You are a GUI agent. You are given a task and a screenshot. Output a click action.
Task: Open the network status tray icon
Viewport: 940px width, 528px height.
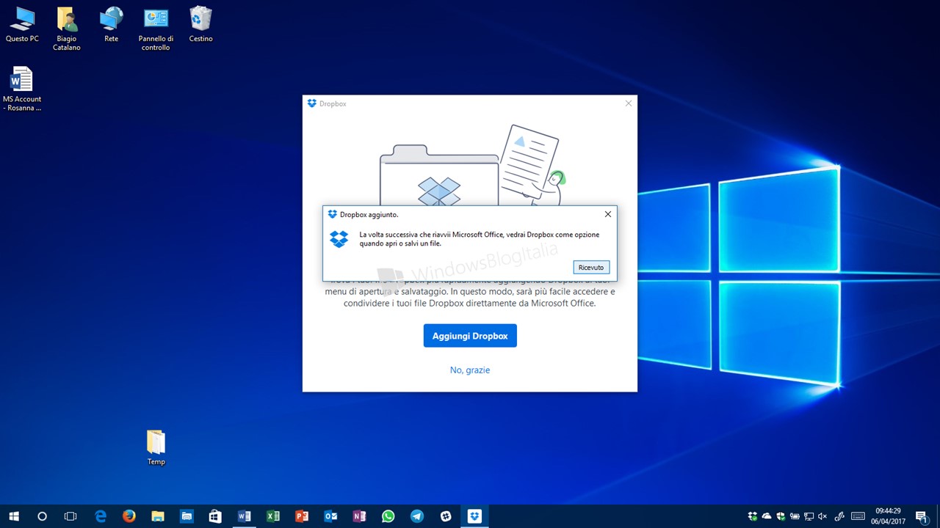point(809,516)
